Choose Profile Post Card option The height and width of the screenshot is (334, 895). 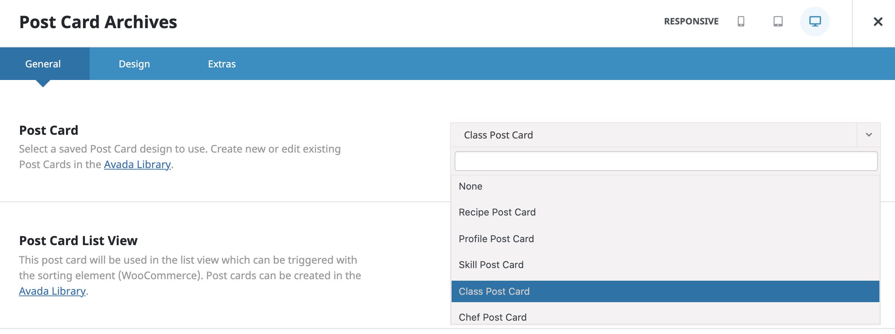(666, 239)
